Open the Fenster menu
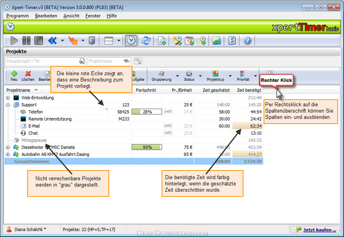The image size is (344, 237). click(x=93, y=16)
